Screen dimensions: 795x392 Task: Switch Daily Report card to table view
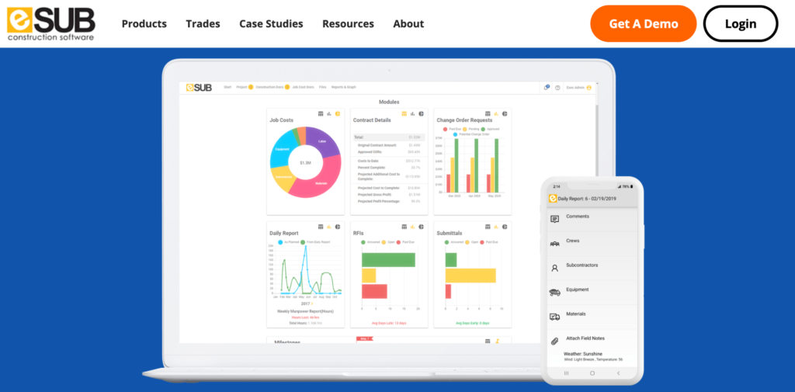coord(321,227)
